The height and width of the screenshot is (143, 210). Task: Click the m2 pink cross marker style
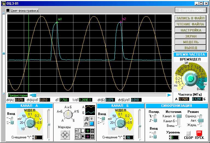point(88,137)
